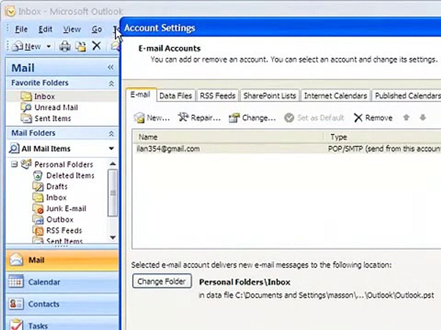
Task: Open the Drafts folder
Action: point(57,186)
